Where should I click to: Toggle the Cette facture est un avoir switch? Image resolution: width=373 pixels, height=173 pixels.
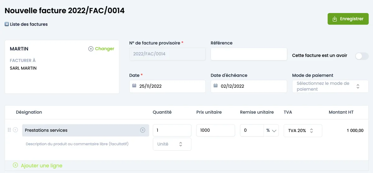[x=362, y=56]
